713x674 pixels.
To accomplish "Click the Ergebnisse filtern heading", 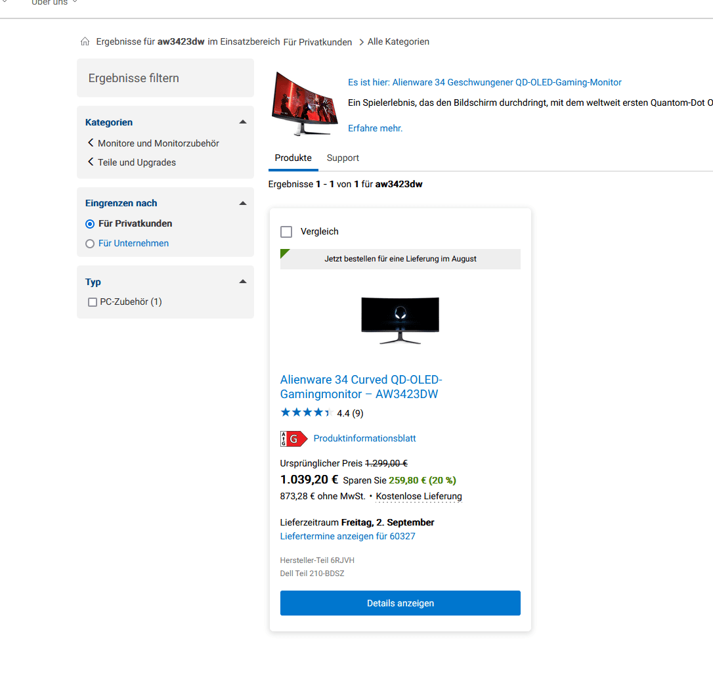I will [134, 78].
